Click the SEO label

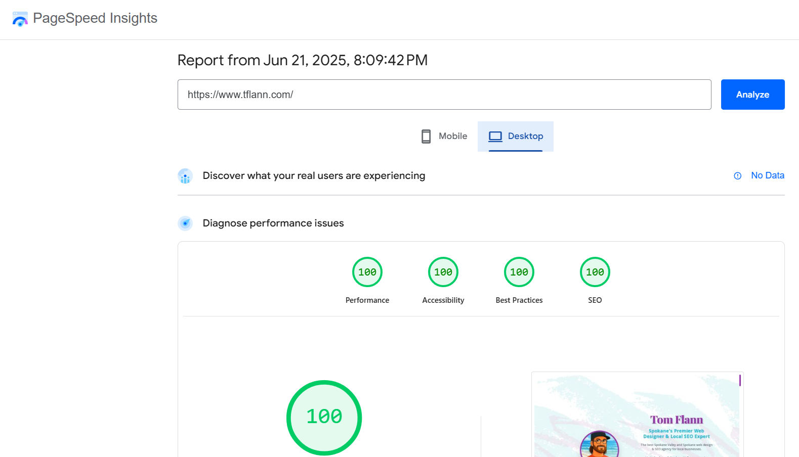pos(595,300)
